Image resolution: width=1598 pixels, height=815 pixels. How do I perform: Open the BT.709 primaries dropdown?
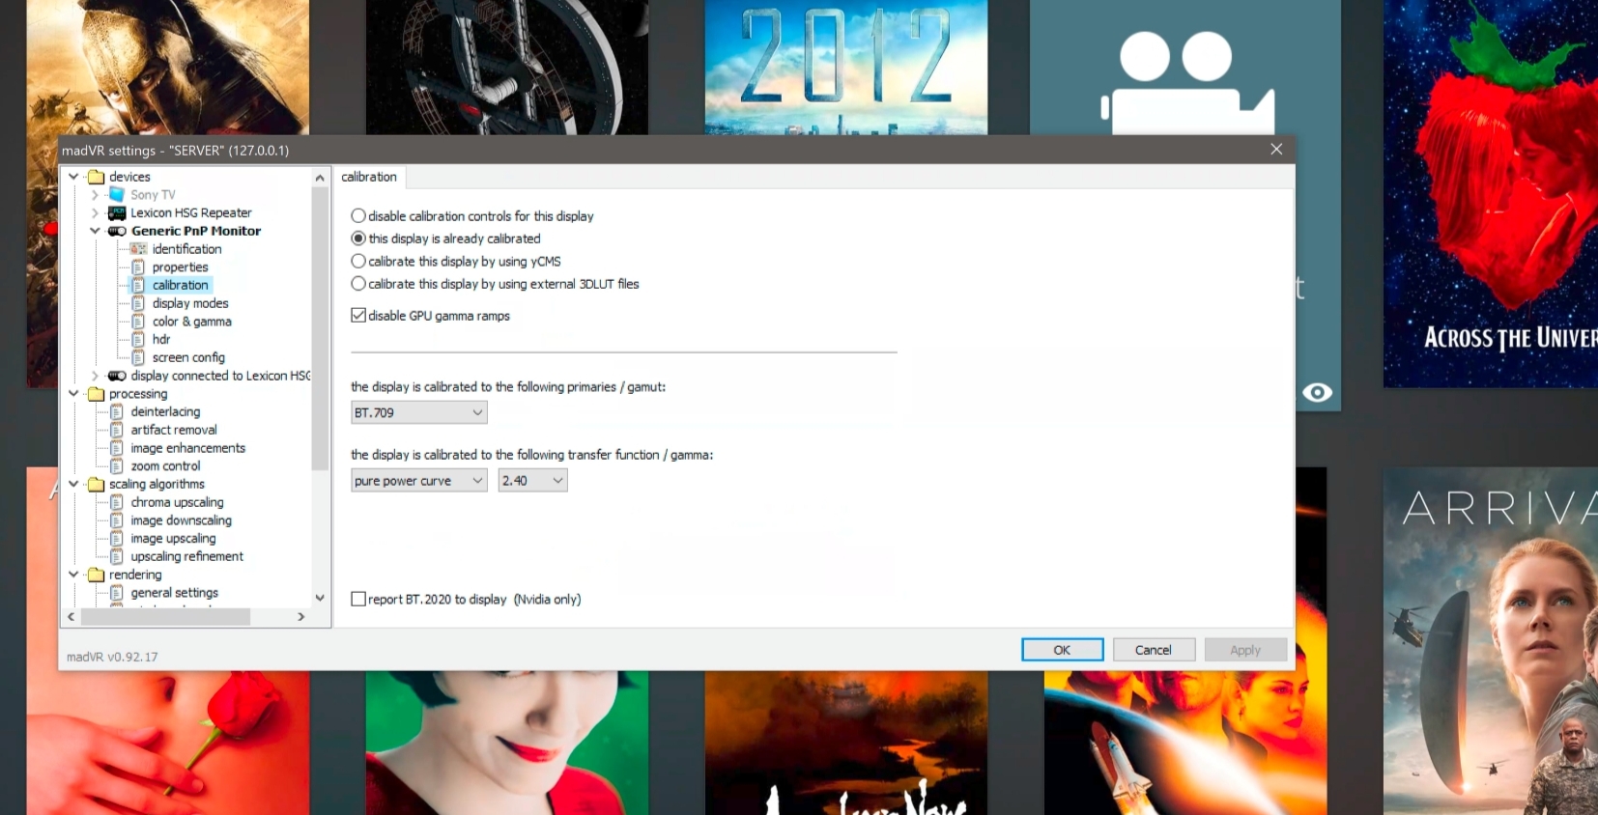(x=418, y=413)
